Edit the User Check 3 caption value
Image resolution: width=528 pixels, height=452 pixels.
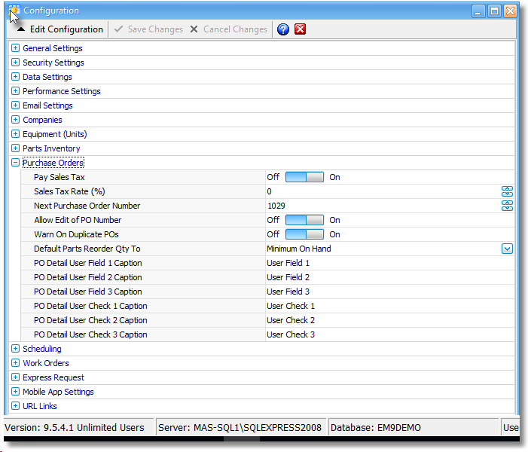pyautogui.click(x=389, y=334)
